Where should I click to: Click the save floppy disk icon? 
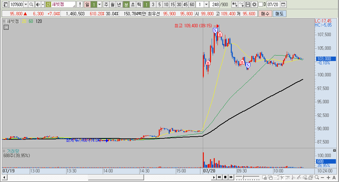[248, 4]
